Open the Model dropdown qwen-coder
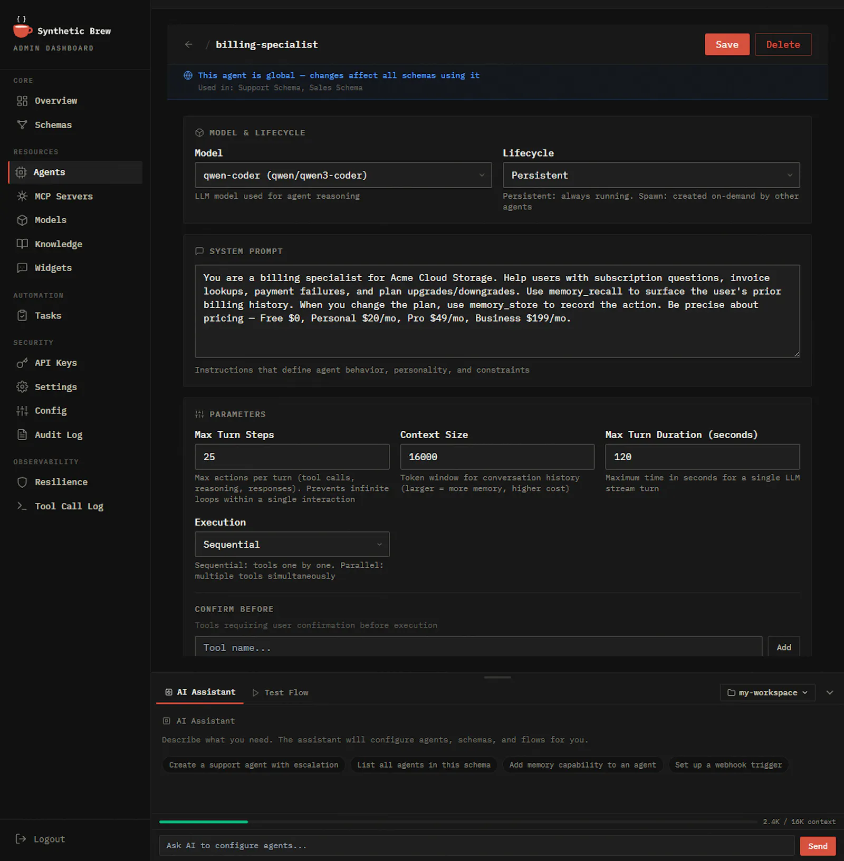Image resolution: width=844 pixels, height=861 pixels. tap(343, 175)
